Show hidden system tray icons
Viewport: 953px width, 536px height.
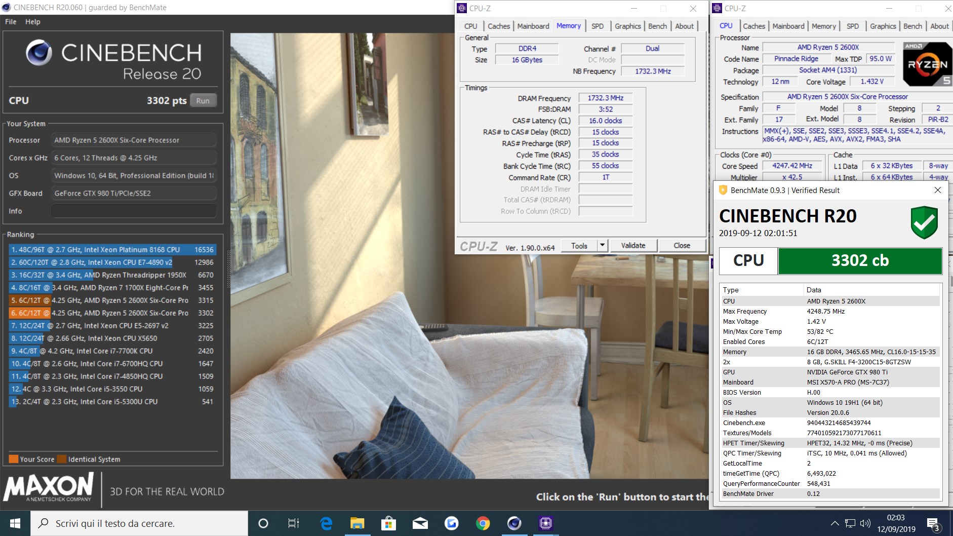(x=835, y=523)
